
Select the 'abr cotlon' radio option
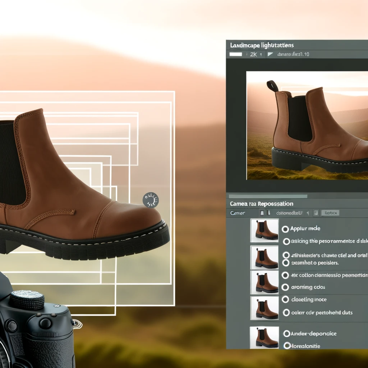point(285,275)
